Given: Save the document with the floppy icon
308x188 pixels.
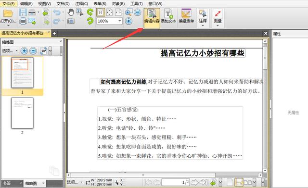Looking at the screenshot, I should (x=23, y=13).
